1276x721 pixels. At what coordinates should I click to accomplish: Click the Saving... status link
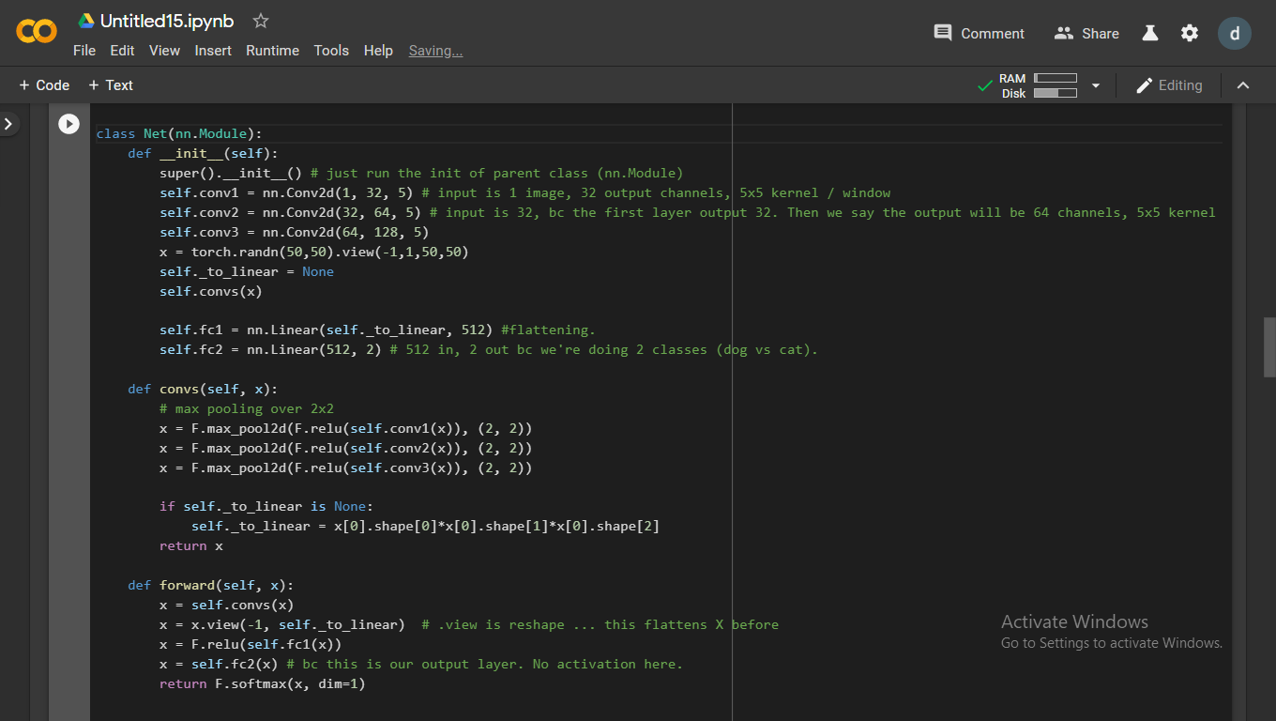click(435, 51)
